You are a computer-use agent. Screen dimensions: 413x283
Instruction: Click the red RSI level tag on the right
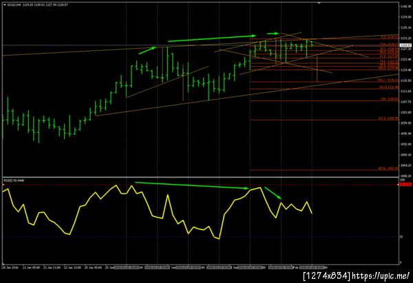coord(405,185)
